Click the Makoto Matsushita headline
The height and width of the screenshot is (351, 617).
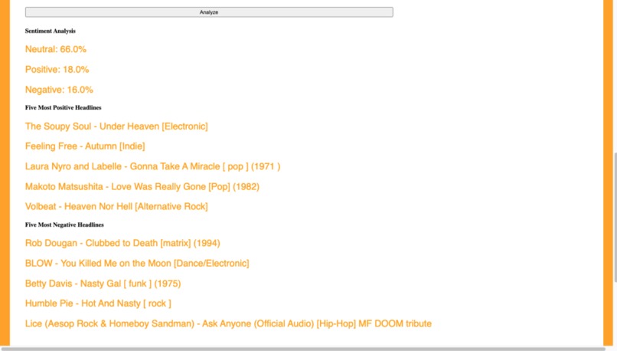coord(142,187)
